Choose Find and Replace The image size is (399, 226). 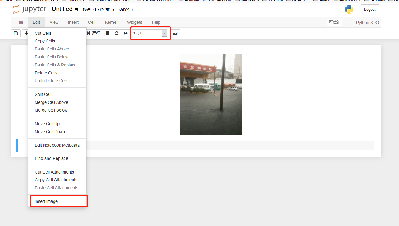click(x=57, y=158)
